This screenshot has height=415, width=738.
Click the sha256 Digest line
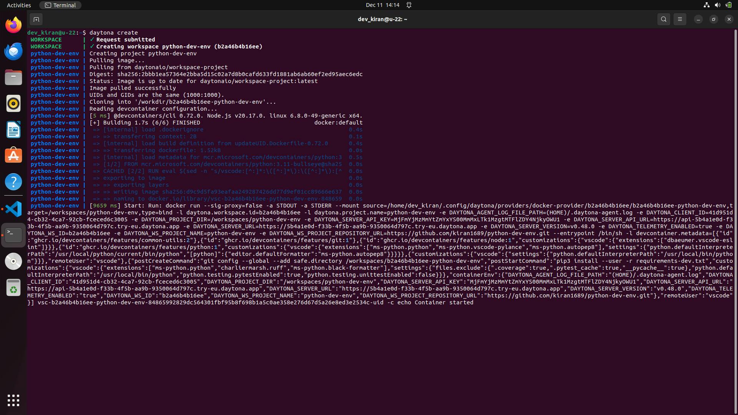pyautogui.click(x=226, y=74)
